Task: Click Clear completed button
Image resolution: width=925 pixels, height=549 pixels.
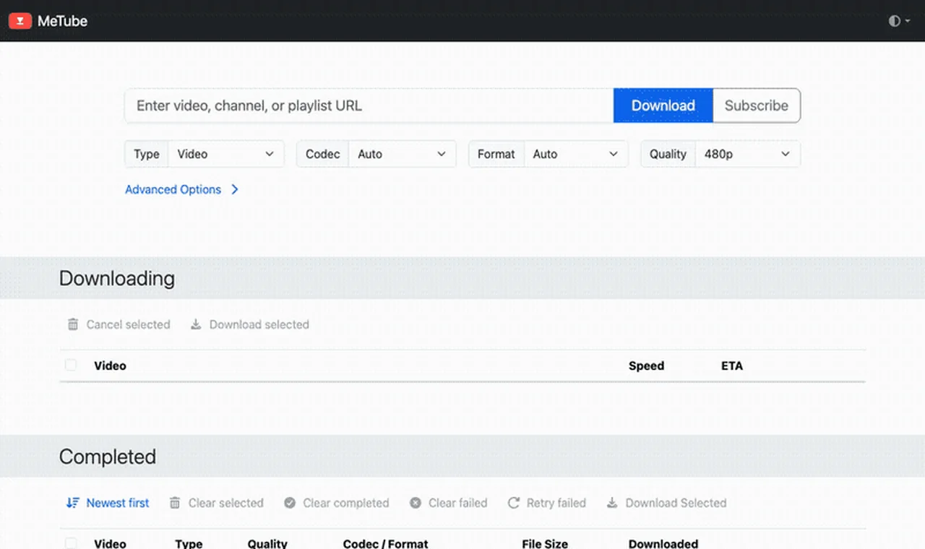Action: pos(336,503)
